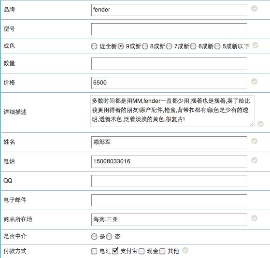Viewport: 270px width, 258px height.
Task: Click the validation checkmark beside the 姓名 field
Action: pyautogui.click(x=254, y=141)
